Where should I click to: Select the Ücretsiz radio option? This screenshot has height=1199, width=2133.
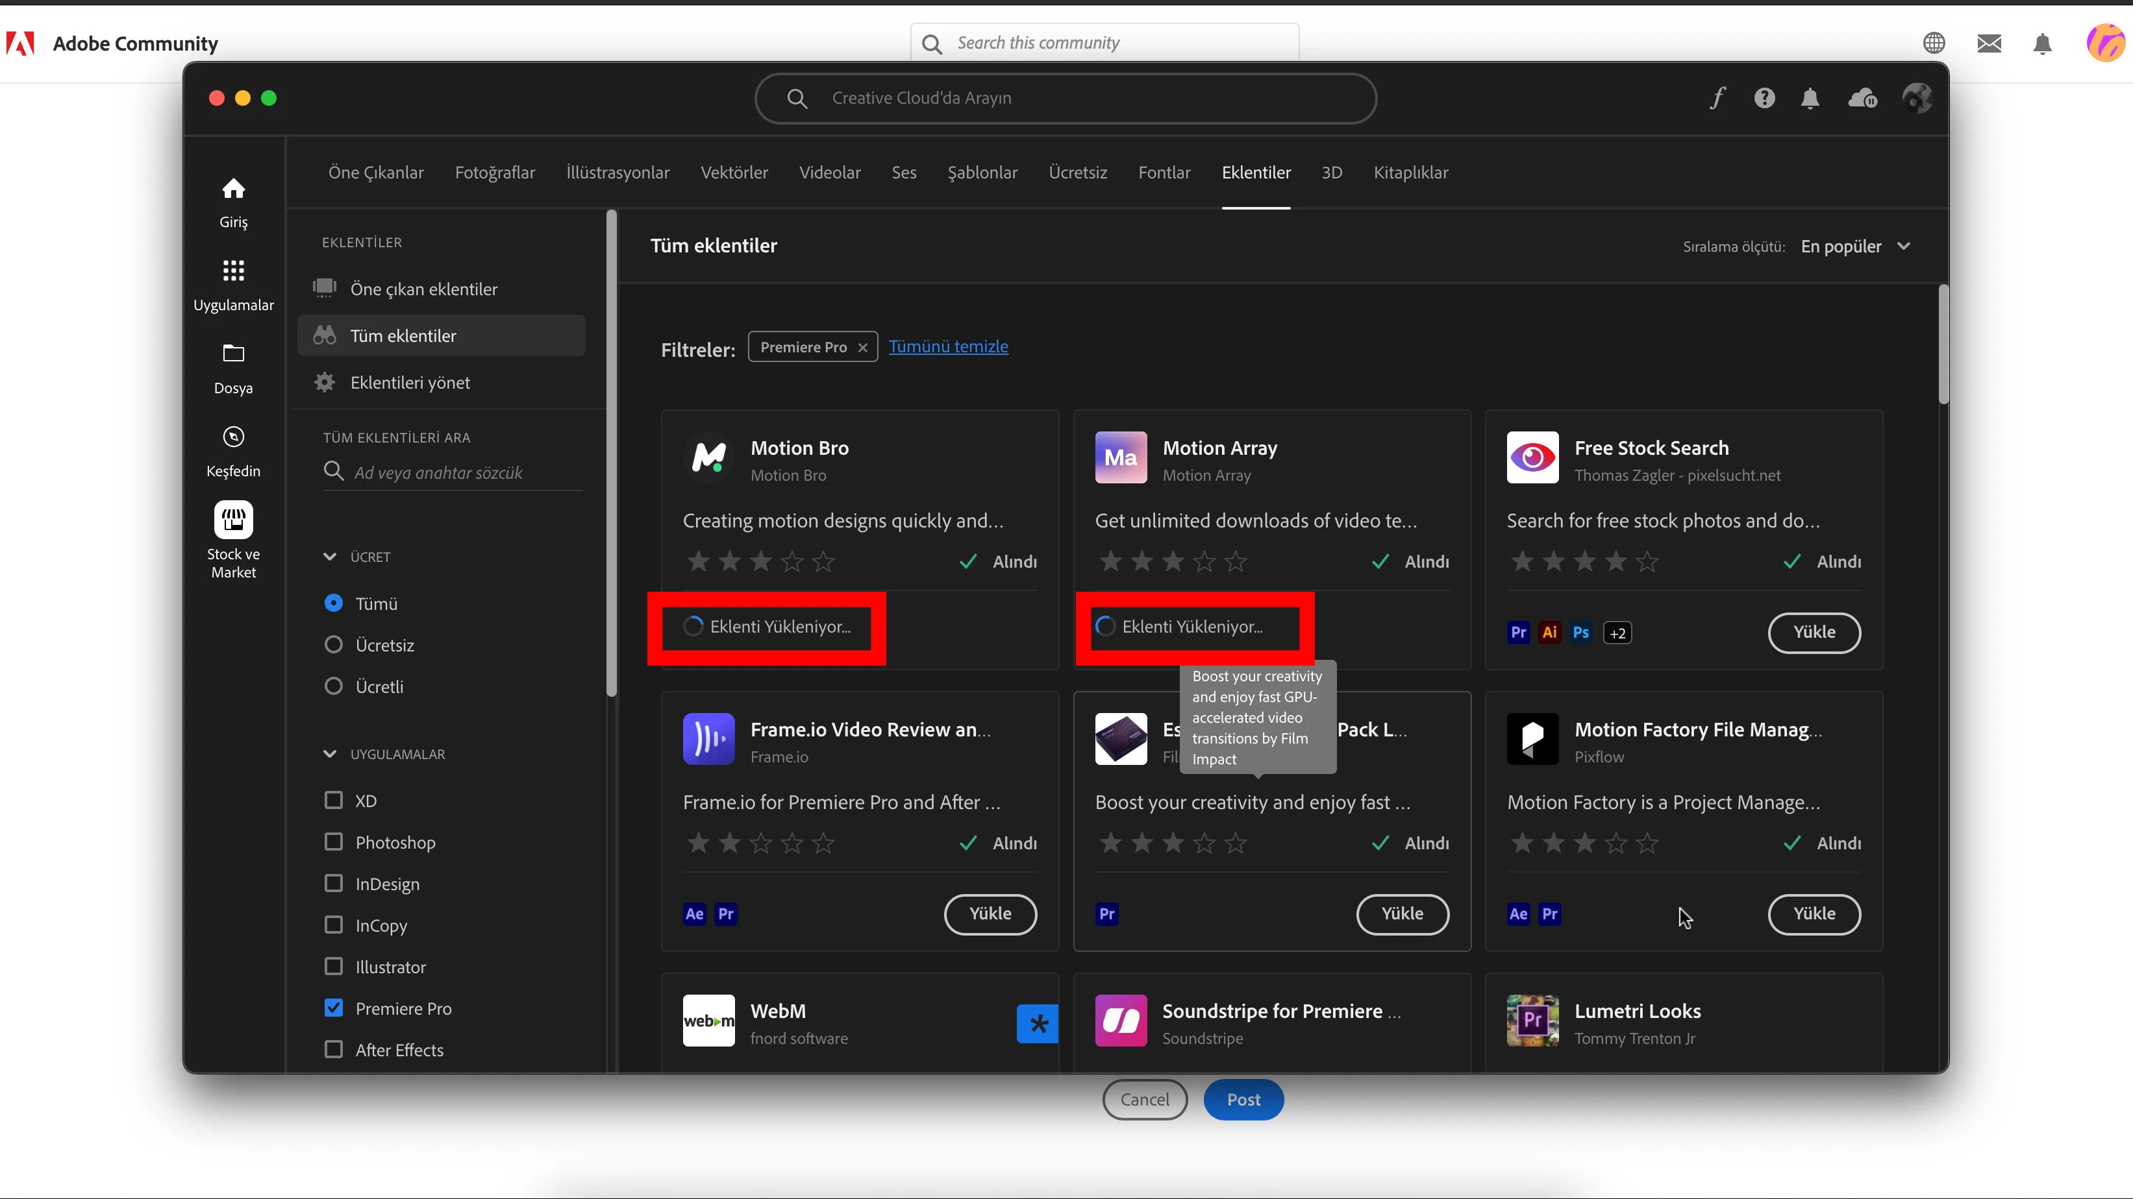click(334, 645)
